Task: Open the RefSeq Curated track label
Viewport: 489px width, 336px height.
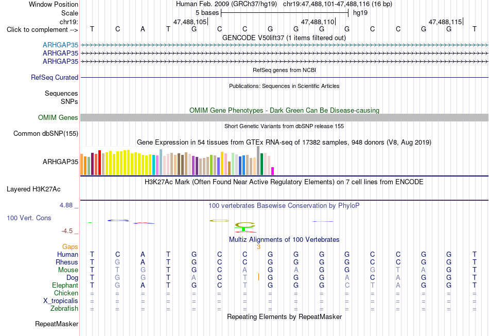Action: point(55,77)
